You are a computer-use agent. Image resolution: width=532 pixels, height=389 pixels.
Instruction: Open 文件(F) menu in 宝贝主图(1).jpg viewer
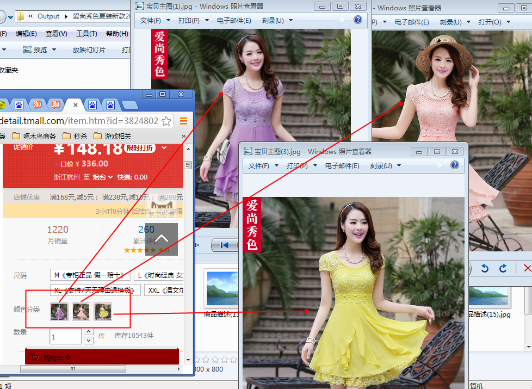click(x=154, y=20)
